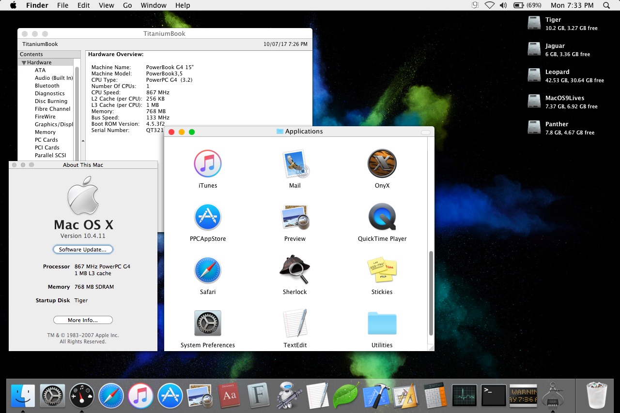Click the clock showing Mon 7:33 PM
Viewport: 620px width, 413px height.
tap(572, 5)
